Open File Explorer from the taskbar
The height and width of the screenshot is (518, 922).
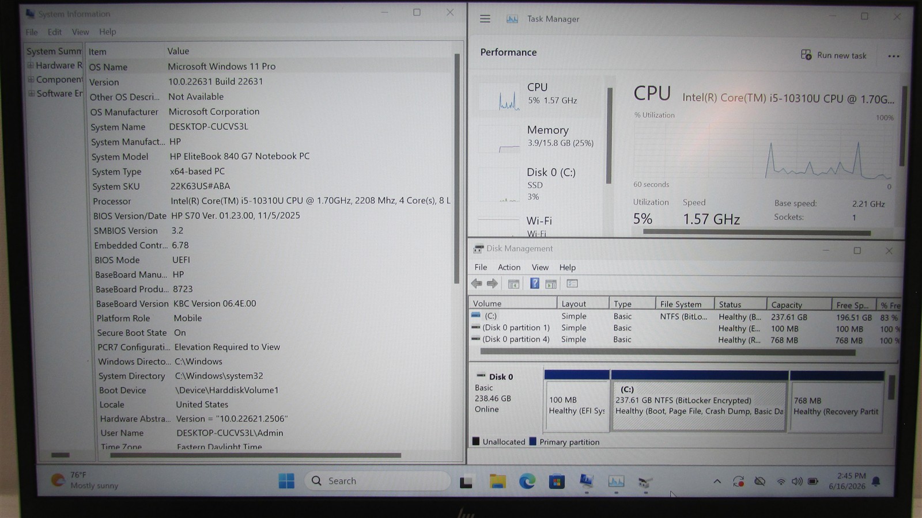pyautogui.click(x=498, y=481)
